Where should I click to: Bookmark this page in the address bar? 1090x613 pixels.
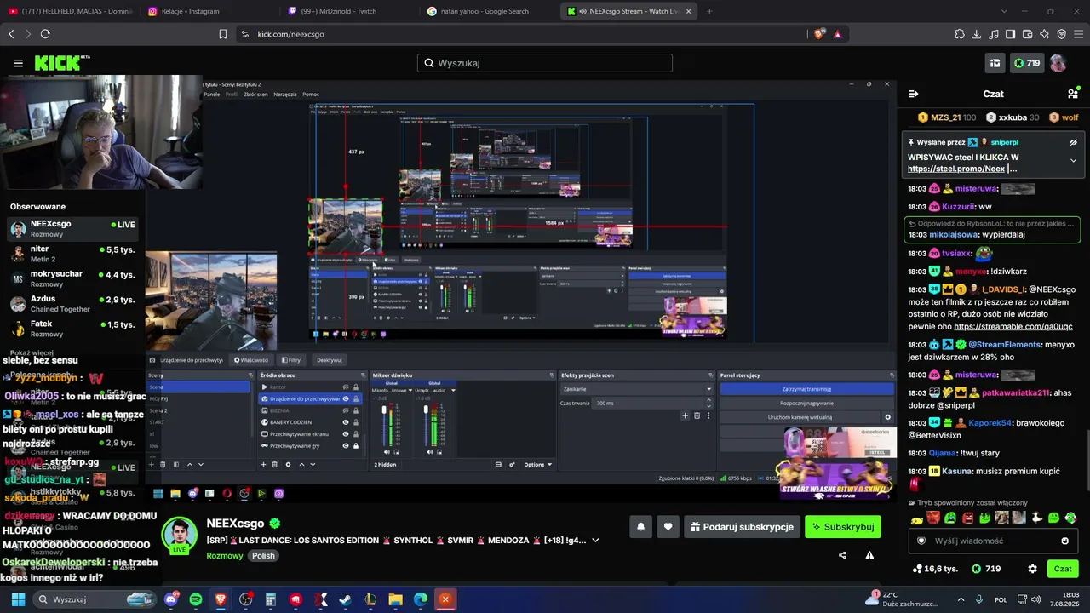[223, 34]
